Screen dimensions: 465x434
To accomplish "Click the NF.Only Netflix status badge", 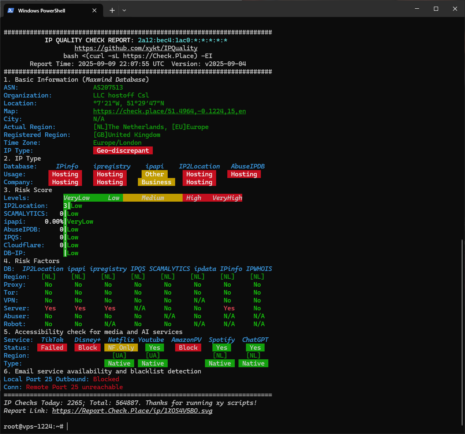I will click(x=121, y=348).
